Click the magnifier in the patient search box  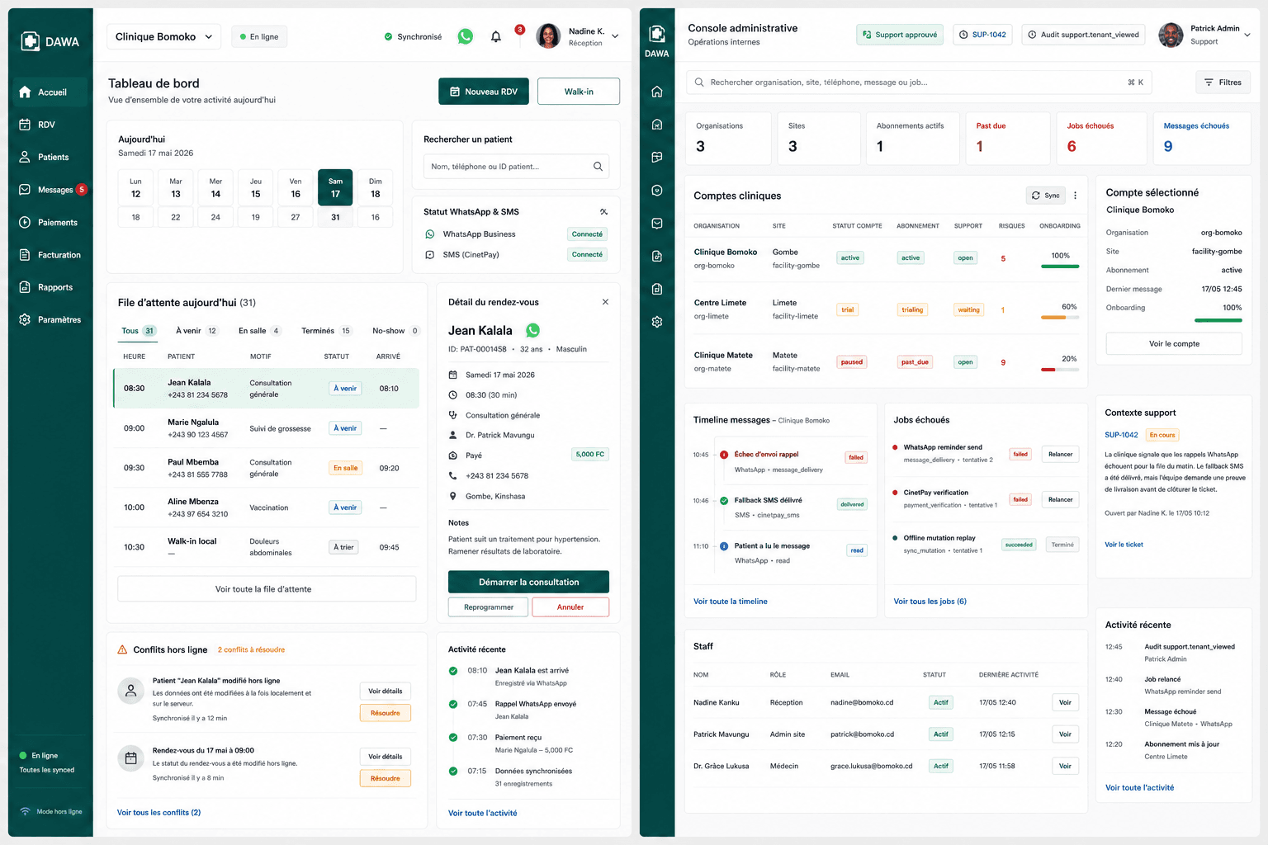(598, 167)
